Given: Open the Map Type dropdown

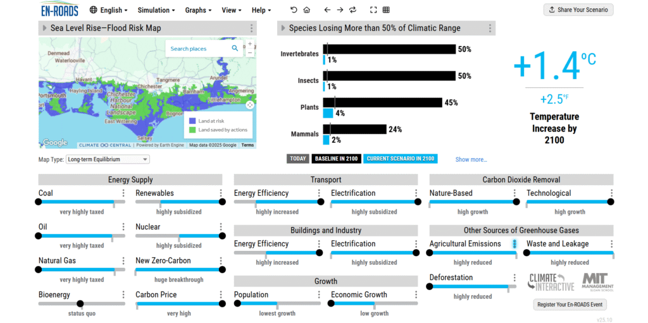Looking at the screenshot, I should 108,160.
